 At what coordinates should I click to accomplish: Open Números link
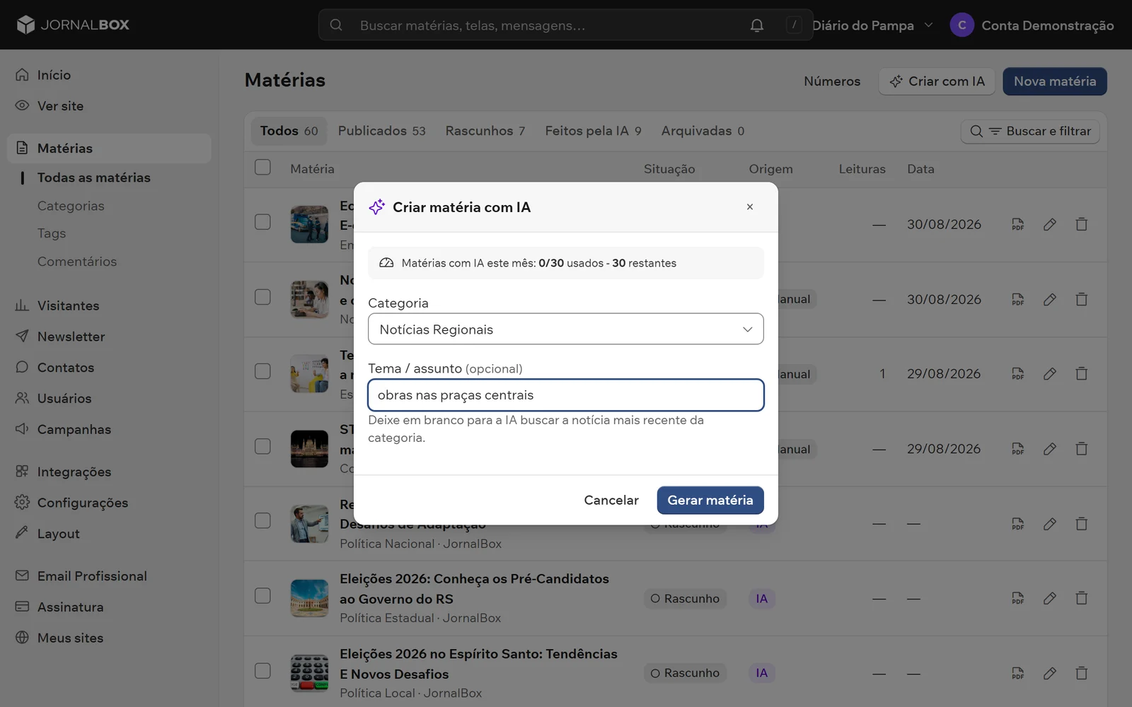[x=832, y=81]
